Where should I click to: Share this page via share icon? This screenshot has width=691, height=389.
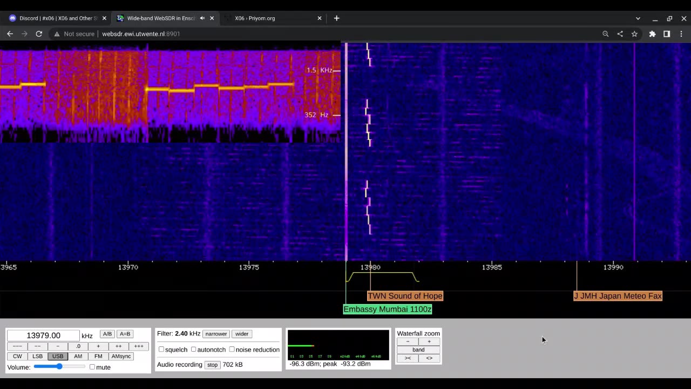click(620, 33)
